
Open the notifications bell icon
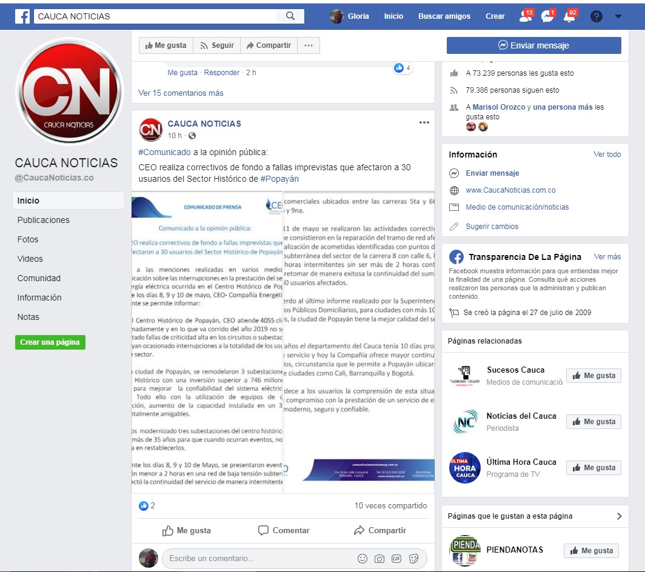tap(569, 16)
